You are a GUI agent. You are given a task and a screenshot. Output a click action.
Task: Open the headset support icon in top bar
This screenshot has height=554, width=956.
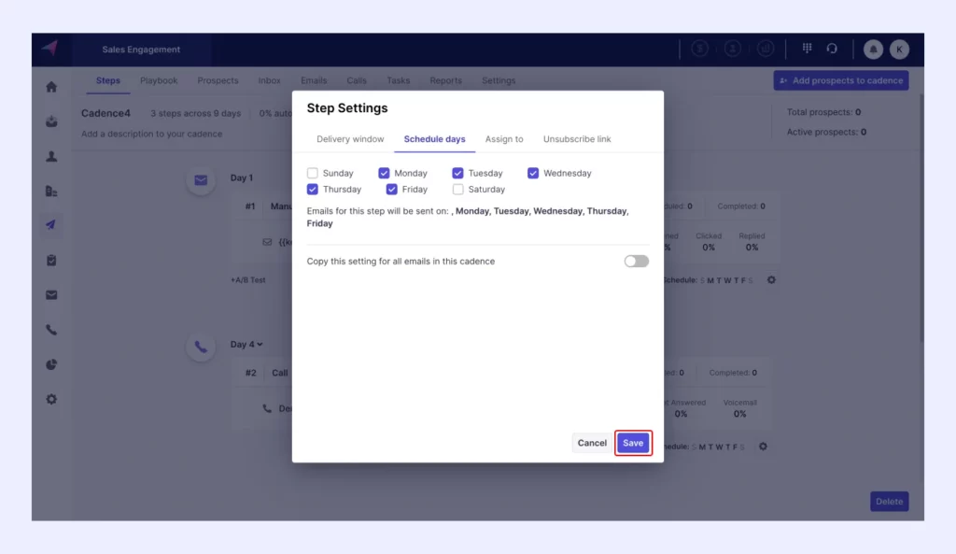pos(831,49)
